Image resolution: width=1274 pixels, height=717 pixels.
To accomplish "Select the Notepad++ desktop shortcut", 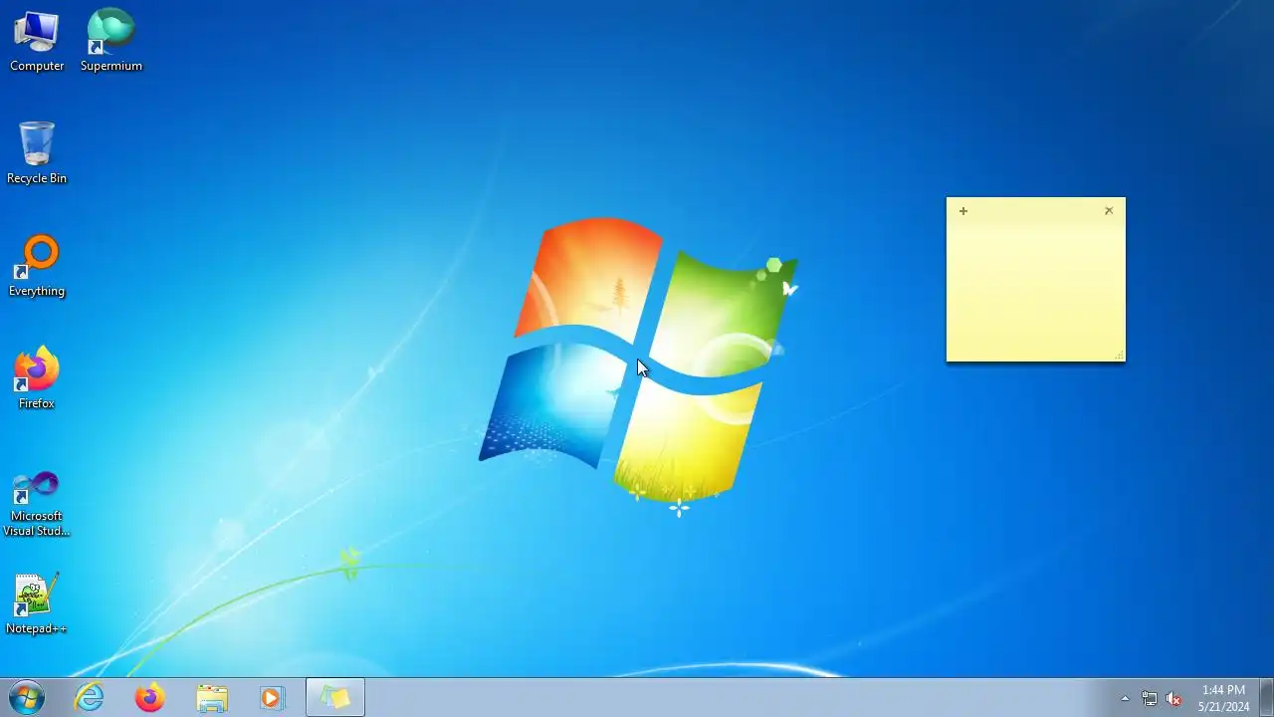I will click(37, 604).
